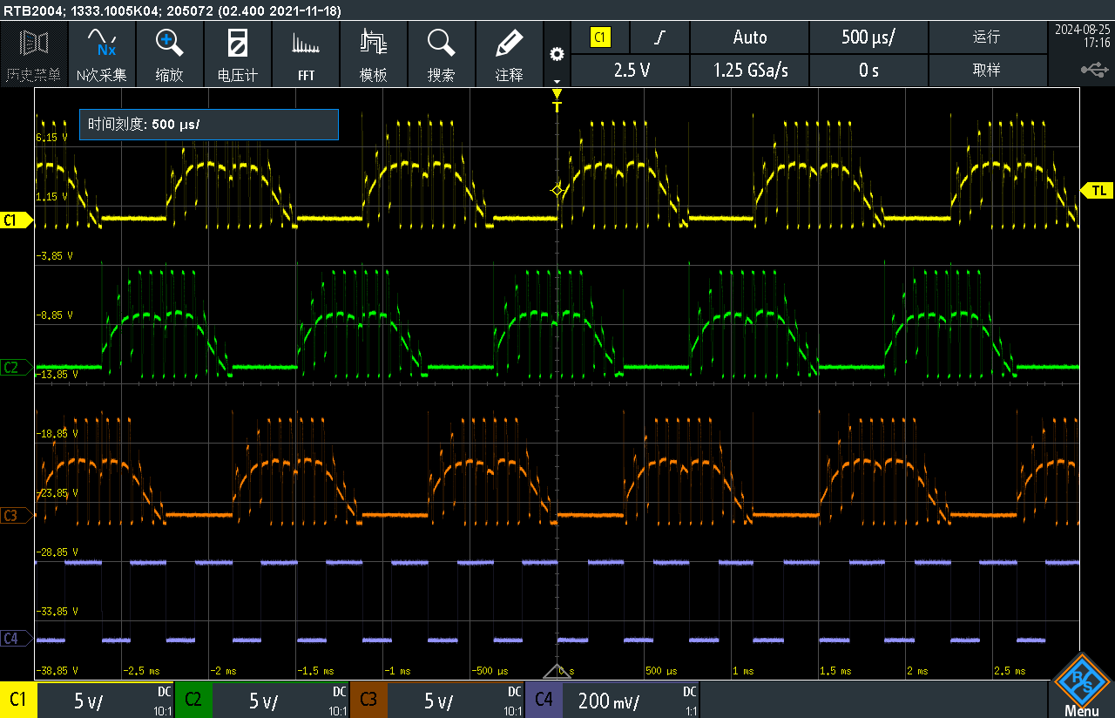Open the 电压计 voltmeter tool
This screenshot has width=1115, height=718.
237,54
